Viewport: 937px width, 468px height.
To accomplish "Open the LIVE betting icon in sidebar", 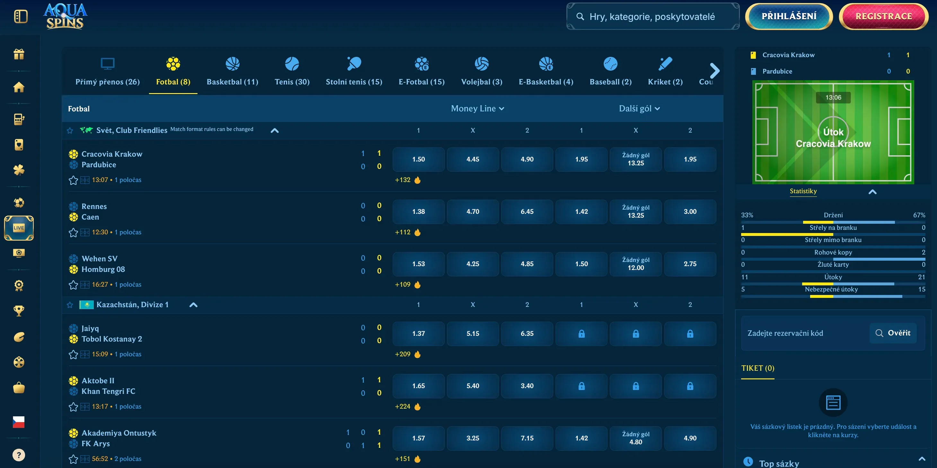I will point(19,228).
